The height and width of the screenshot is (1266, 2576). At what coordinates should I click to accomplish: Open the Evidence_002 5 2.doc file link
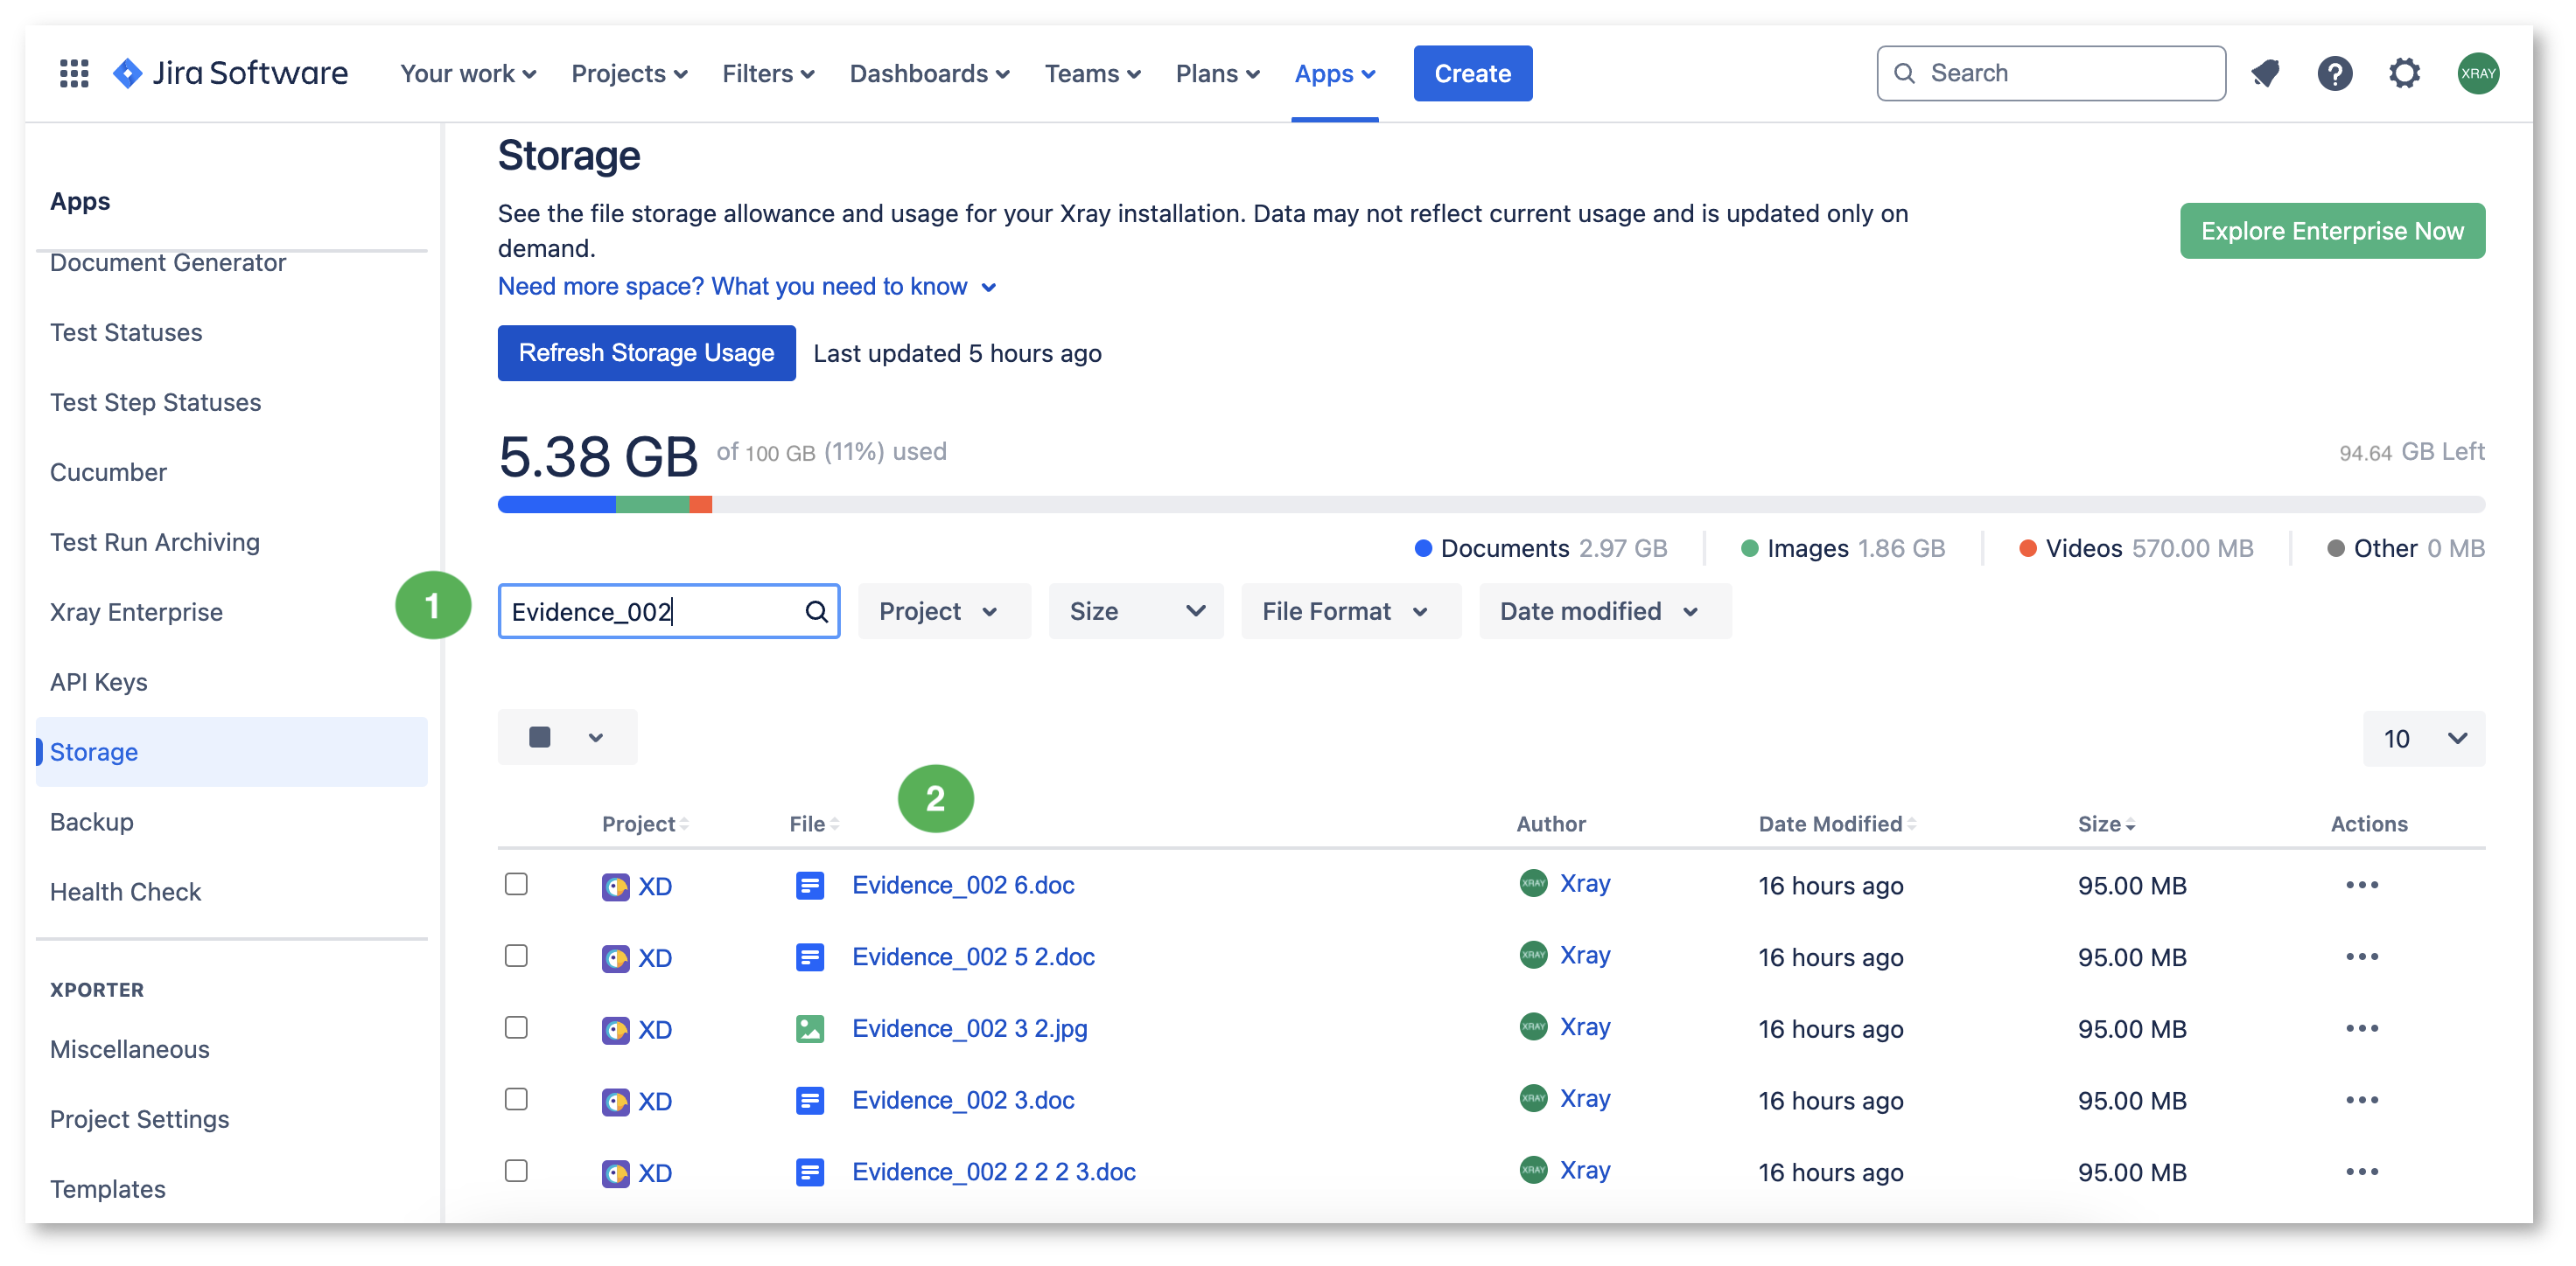pos(973,957)
